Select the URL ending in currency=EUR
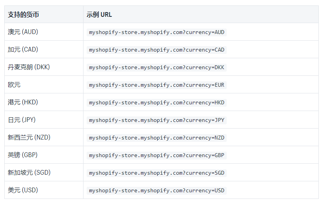Viewport: 327px width, 204px height. click(x=156, y=85)
